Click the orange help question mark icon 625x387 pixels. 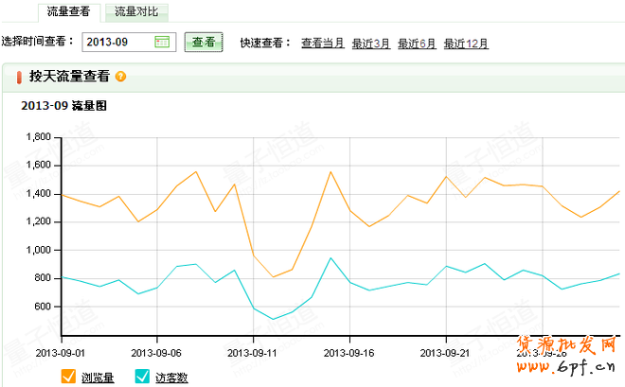tap(120, 77)
